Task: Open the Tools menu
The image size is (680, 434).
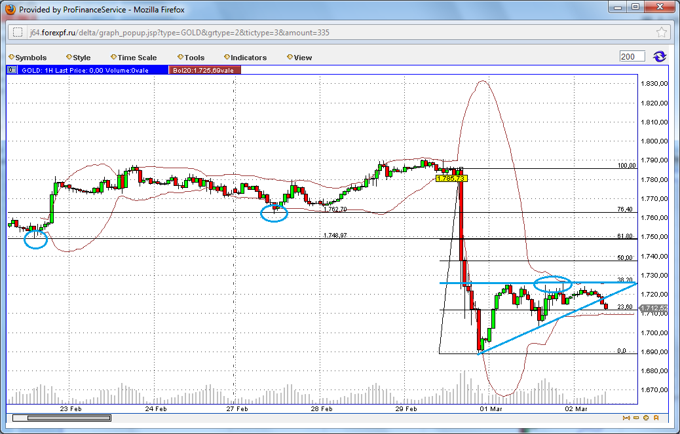Action: (x=191, y=58)
